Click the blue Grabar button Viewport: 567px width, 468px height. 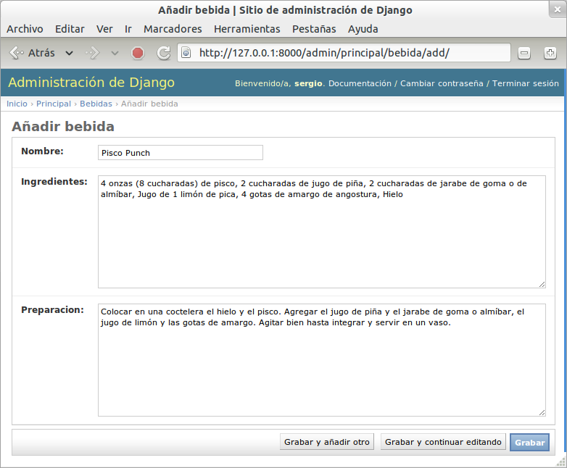(x=529, y=443)
